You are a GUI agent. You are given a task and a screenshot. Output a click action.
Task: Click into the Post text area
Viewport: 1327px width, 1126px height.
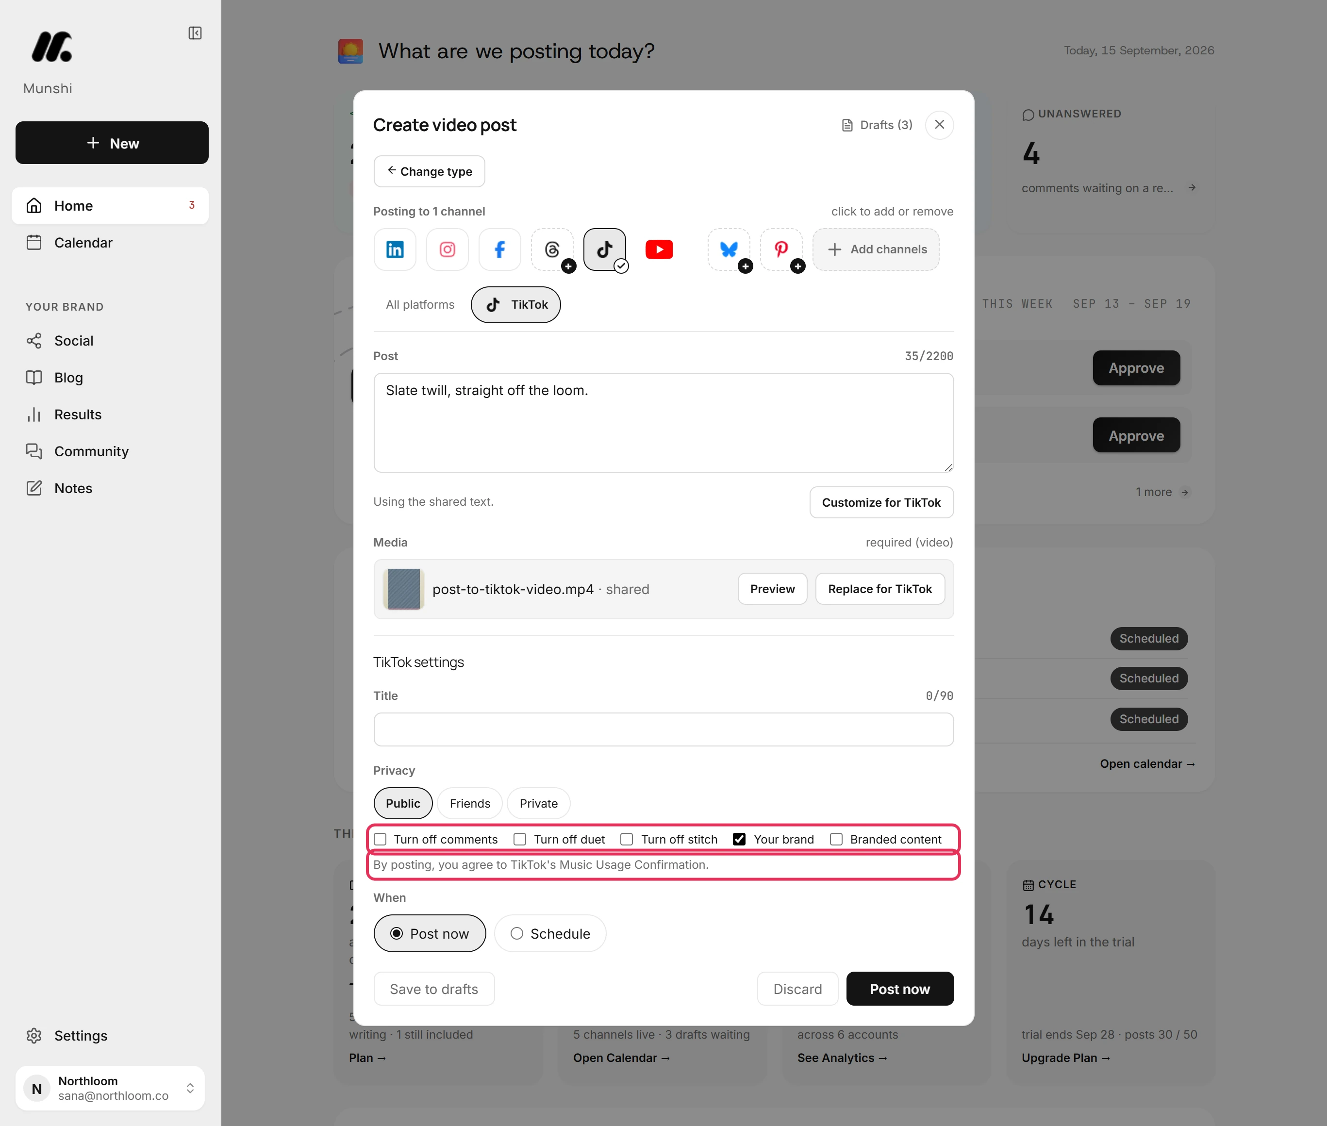[663, 423]
